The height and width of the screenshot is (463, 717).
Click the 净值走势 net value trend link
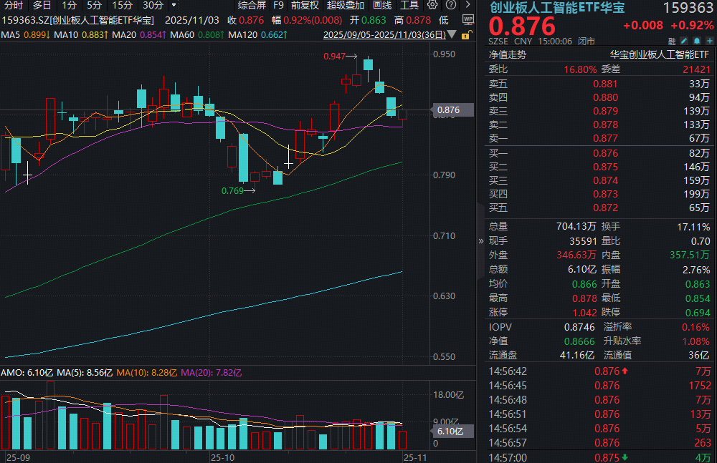click(507, 54)
